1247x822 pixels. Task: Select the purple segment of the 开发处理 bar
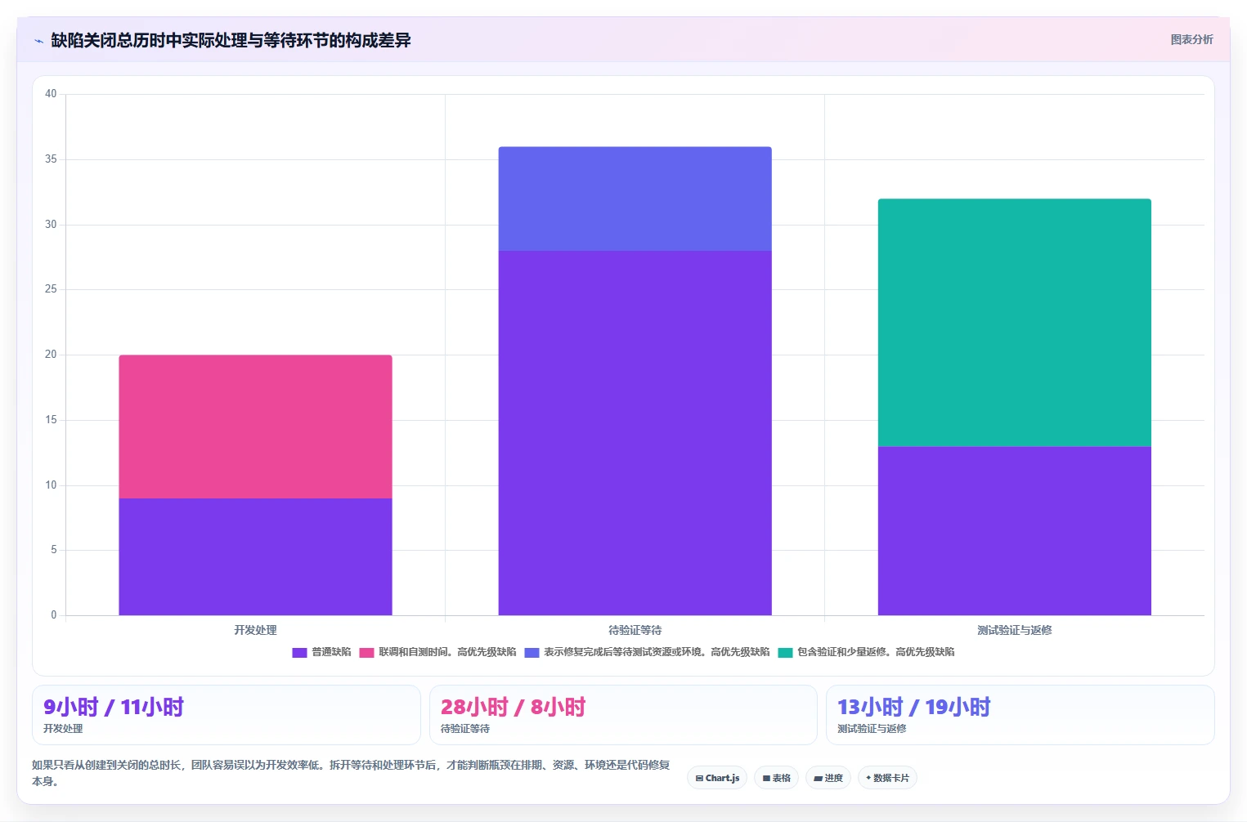tap(255, 556)
